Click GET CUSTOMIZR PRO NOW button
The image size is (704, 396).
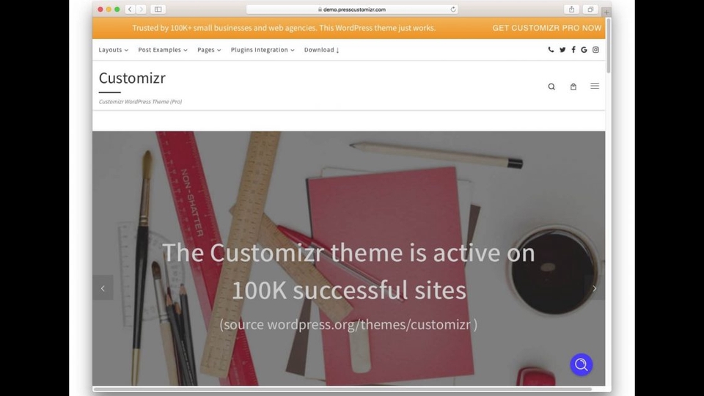point(546,28)
